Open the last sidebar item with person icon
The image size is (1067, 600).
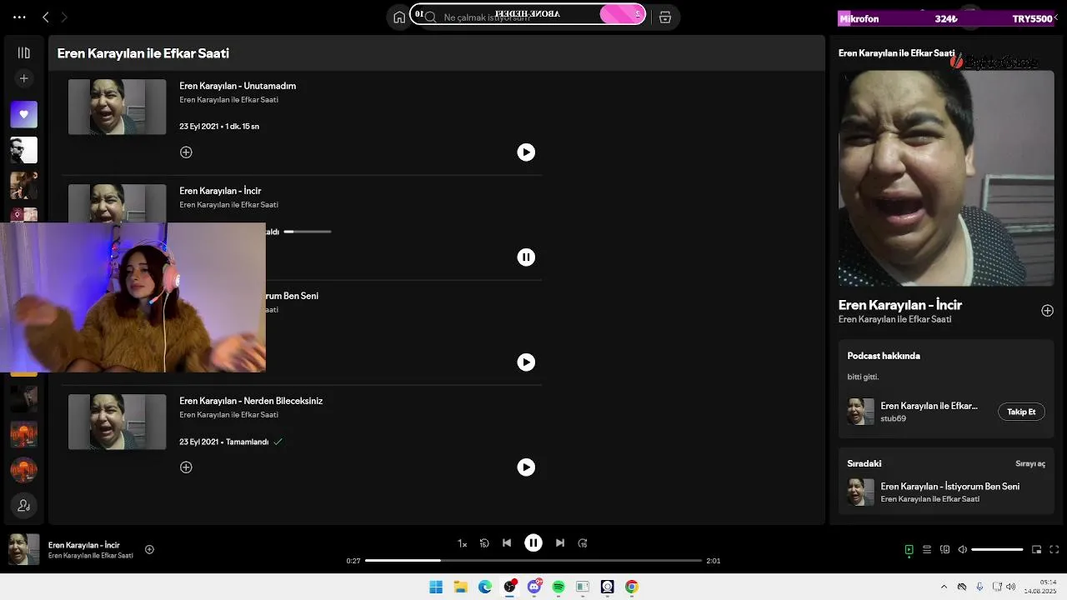point(24,505)
